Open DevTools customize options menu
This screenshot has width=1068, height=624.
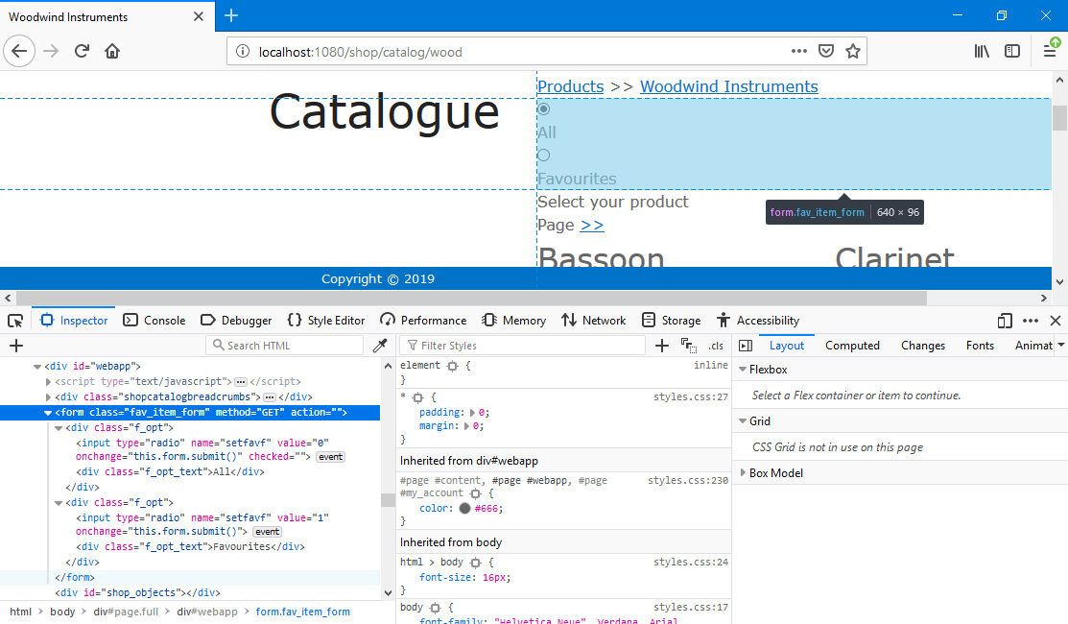tap(1031, 321)
